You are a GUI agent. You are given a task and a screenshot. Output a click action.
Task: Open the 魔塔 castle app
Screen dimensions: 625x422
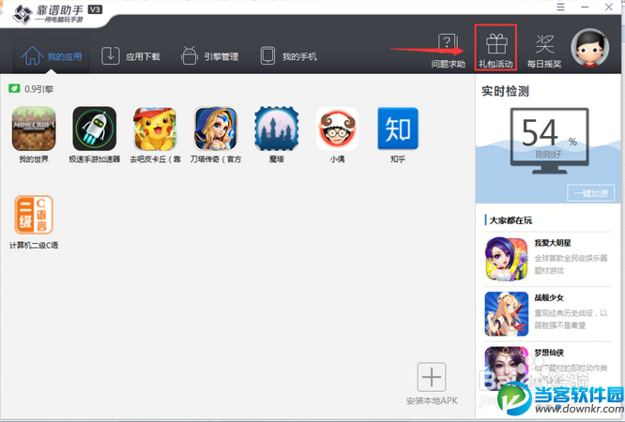click(277, 128)
